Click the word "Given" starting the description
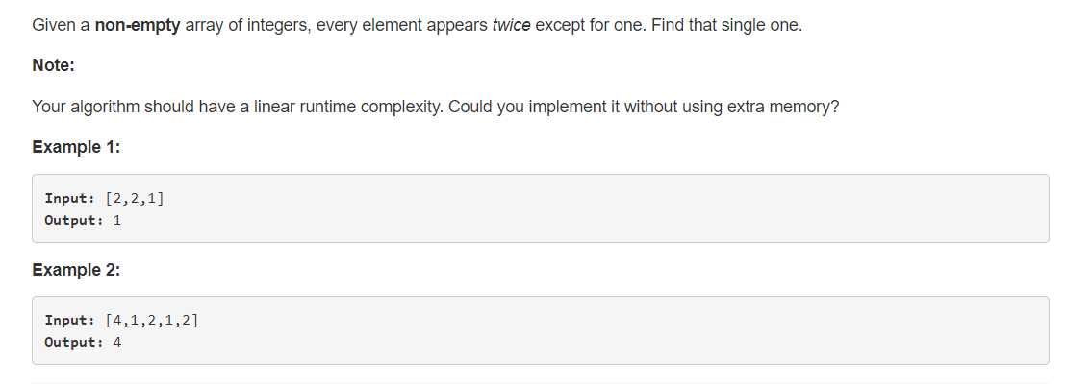1066x387 pixels. pos(54,24)
